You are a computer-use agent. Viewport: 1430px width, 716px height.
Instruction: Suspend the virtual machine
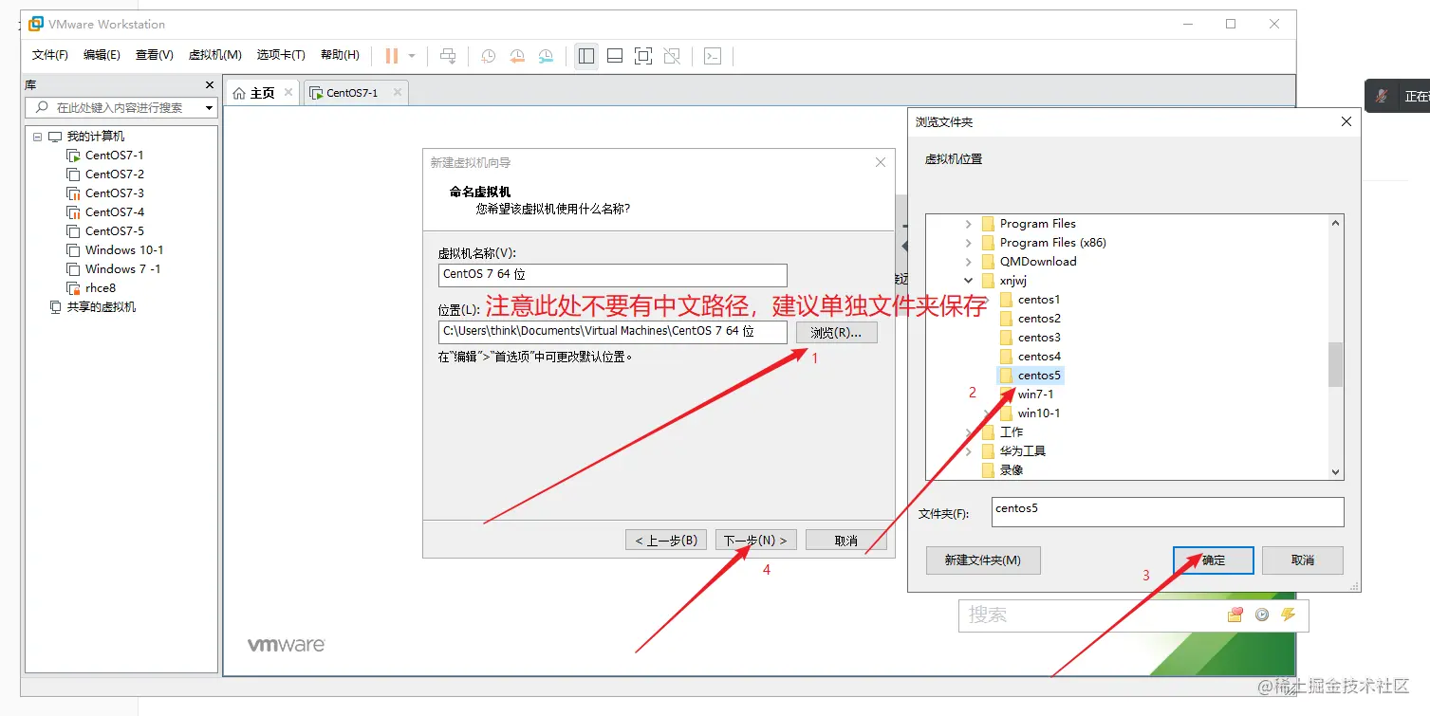pyautogui.click(x=391, y=56)
